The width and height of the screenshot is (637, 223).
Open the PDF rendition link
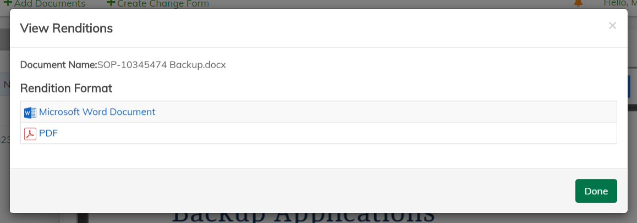(48, 133)
